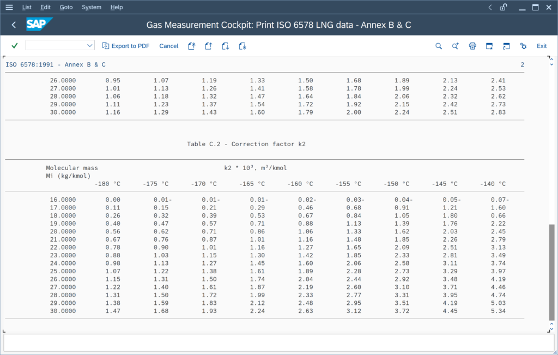Click page number '2' in list header
Image resolution: width=558 pixels, height=355 pixels.
[522, 64]
